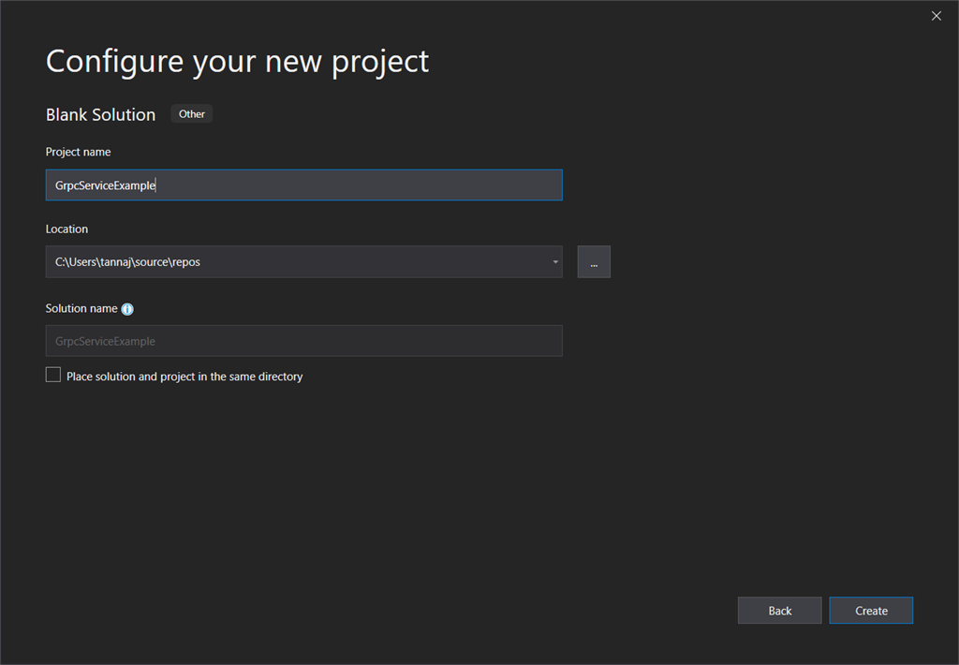This screenshot has width=959, height=665.
Task: Click the GrpcServiceExample text in Project name
Action: click(x=105, y=185)
